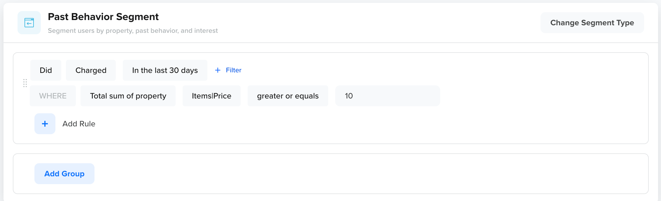Screen dimensions: 661x201
Task: Open the Charged event dropdown
Action: (91, 70)
